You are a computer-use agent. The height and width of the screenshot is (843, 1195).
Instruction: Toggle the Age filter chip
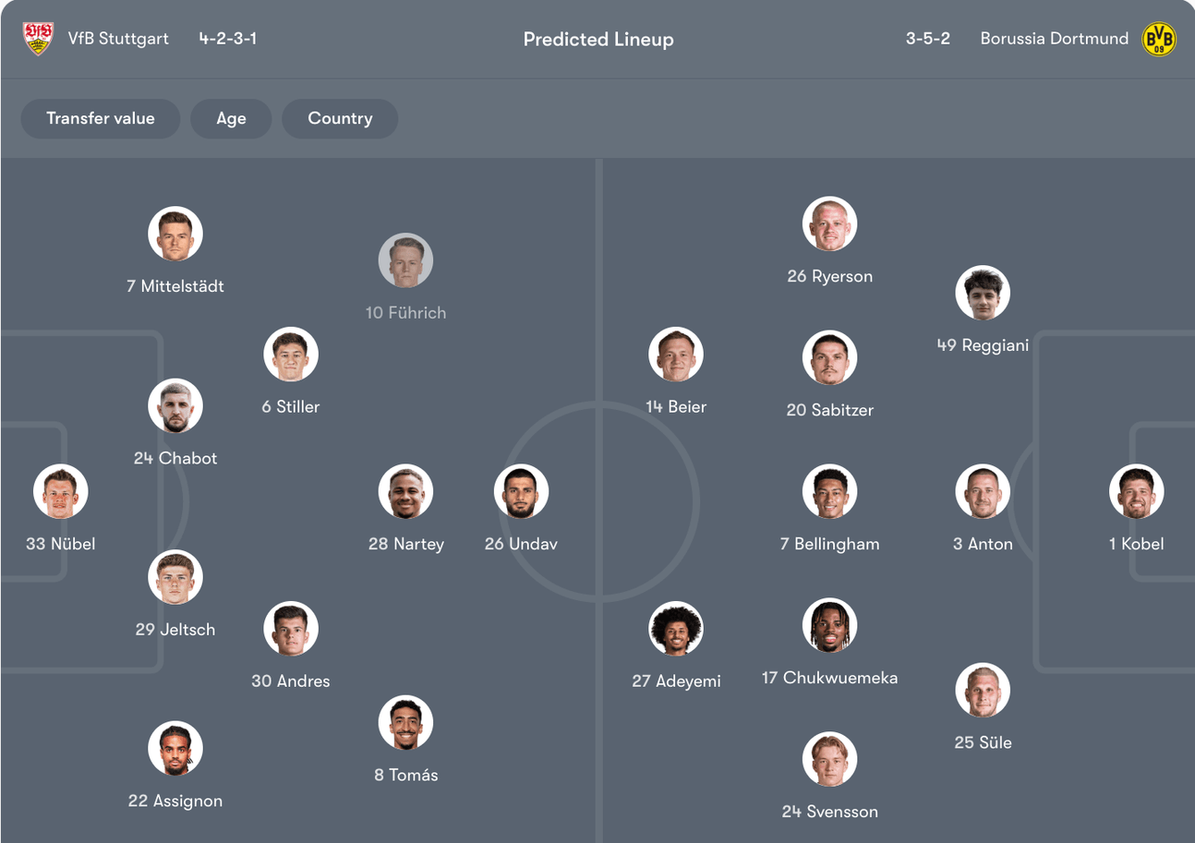click(231, 118)
